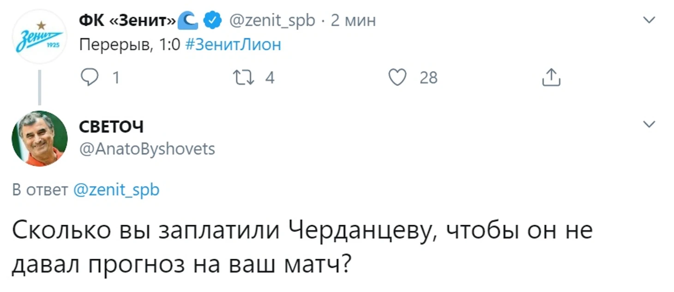Click @zenit_spb in the "В ответ" line

coord(116,190)
